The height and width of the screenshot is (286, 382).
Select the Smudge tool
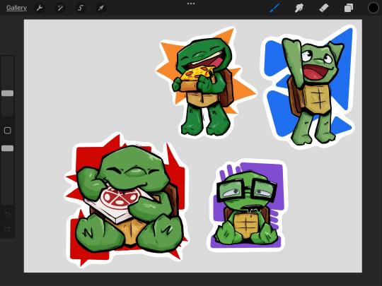[x=299, y=8]
